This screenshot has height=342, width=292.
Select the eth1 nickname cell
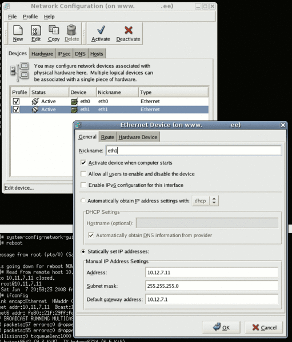(103, 109)
